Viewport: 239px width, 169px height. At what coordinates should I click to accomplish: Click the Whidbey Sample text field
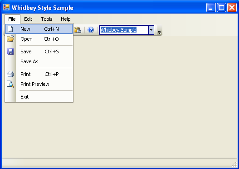click(x=124, y=30)
